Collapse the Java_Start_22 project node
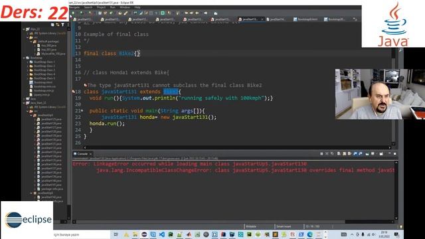Image resolution: width=425 pixels, height=239 pixels. pos(24,103)
